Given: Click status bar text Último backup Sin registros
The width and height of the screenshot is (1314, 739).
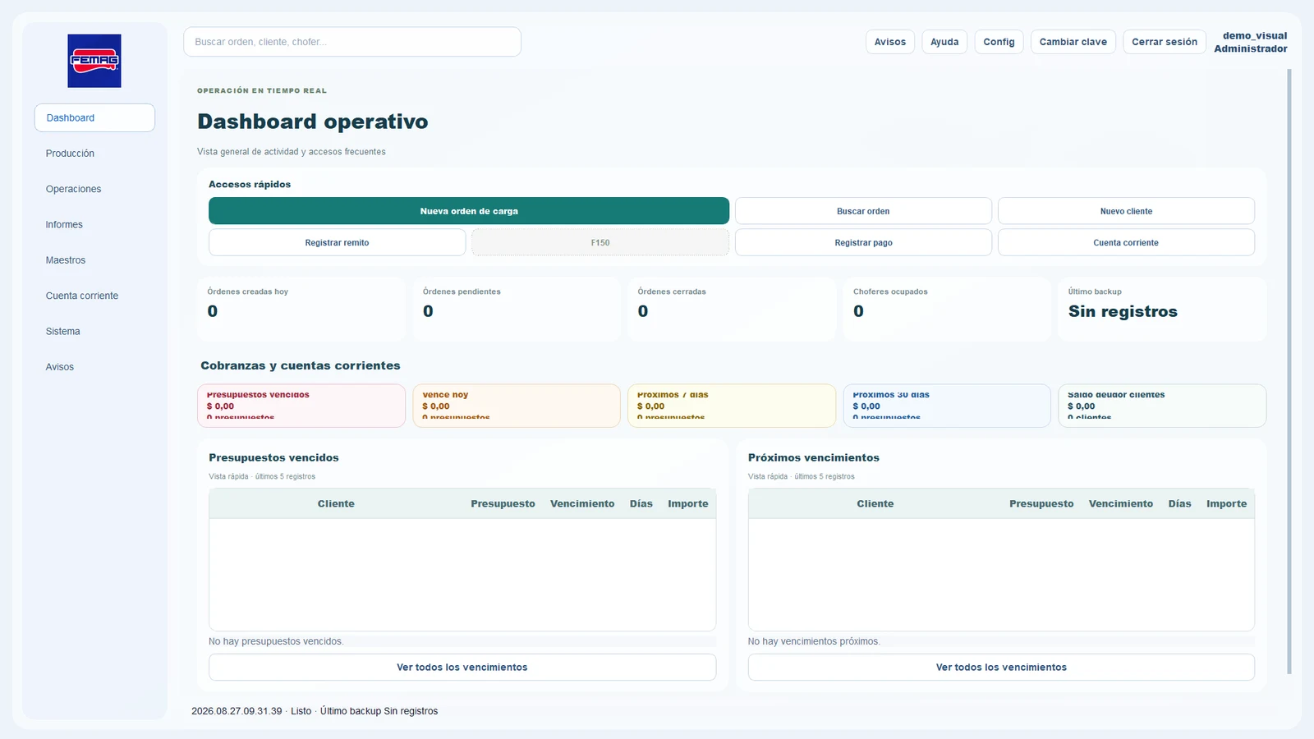Looking at the screenshot, I should [x=379, y=711].
